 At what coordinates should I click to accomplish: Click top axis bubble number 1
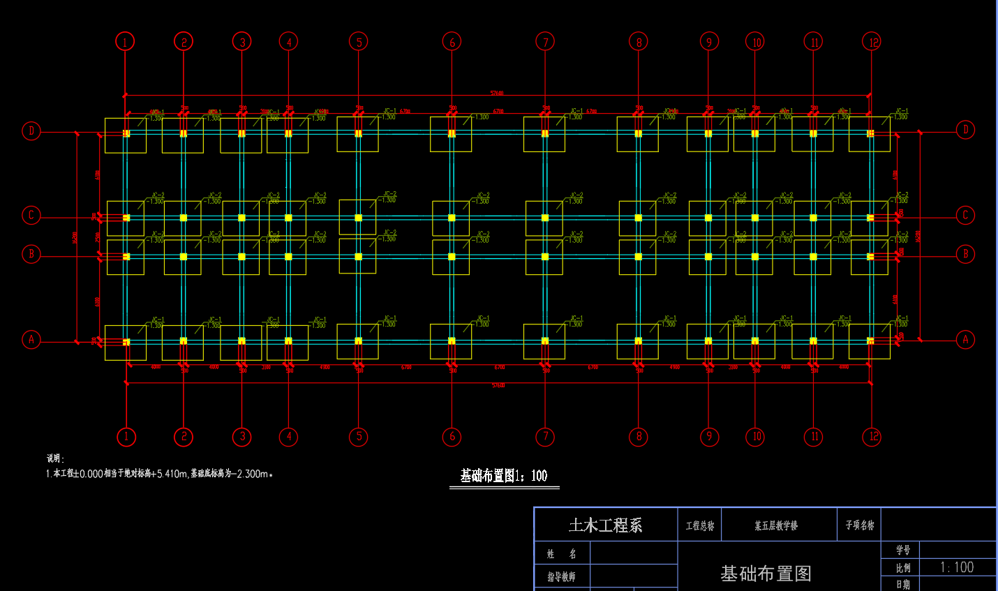tap(125, 42)
